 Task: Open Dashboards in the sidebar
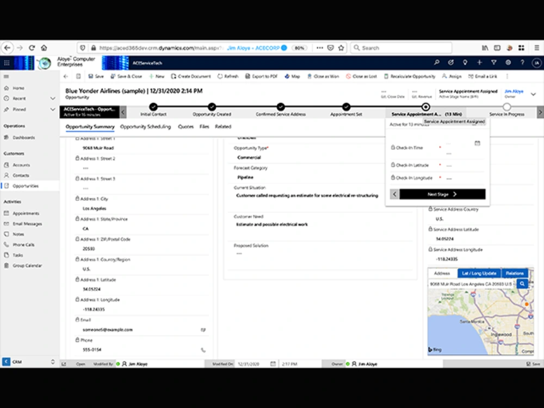23,138
